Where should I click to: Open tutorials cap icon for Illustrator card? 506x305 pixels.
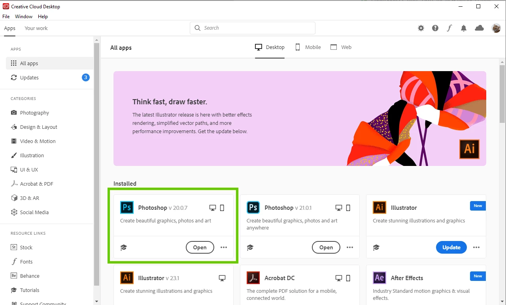pyautogui.click(x=376, y=247)
